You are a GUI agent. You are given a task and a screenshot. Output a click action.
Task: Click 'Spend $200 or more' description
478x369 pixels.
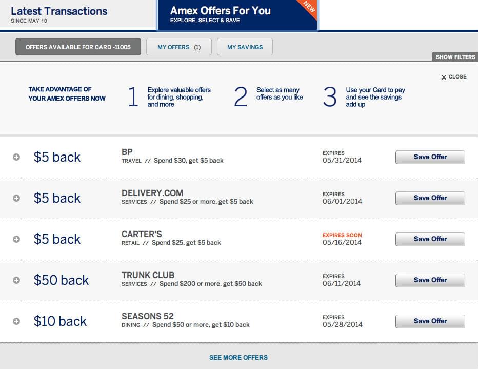coord(211,284)
